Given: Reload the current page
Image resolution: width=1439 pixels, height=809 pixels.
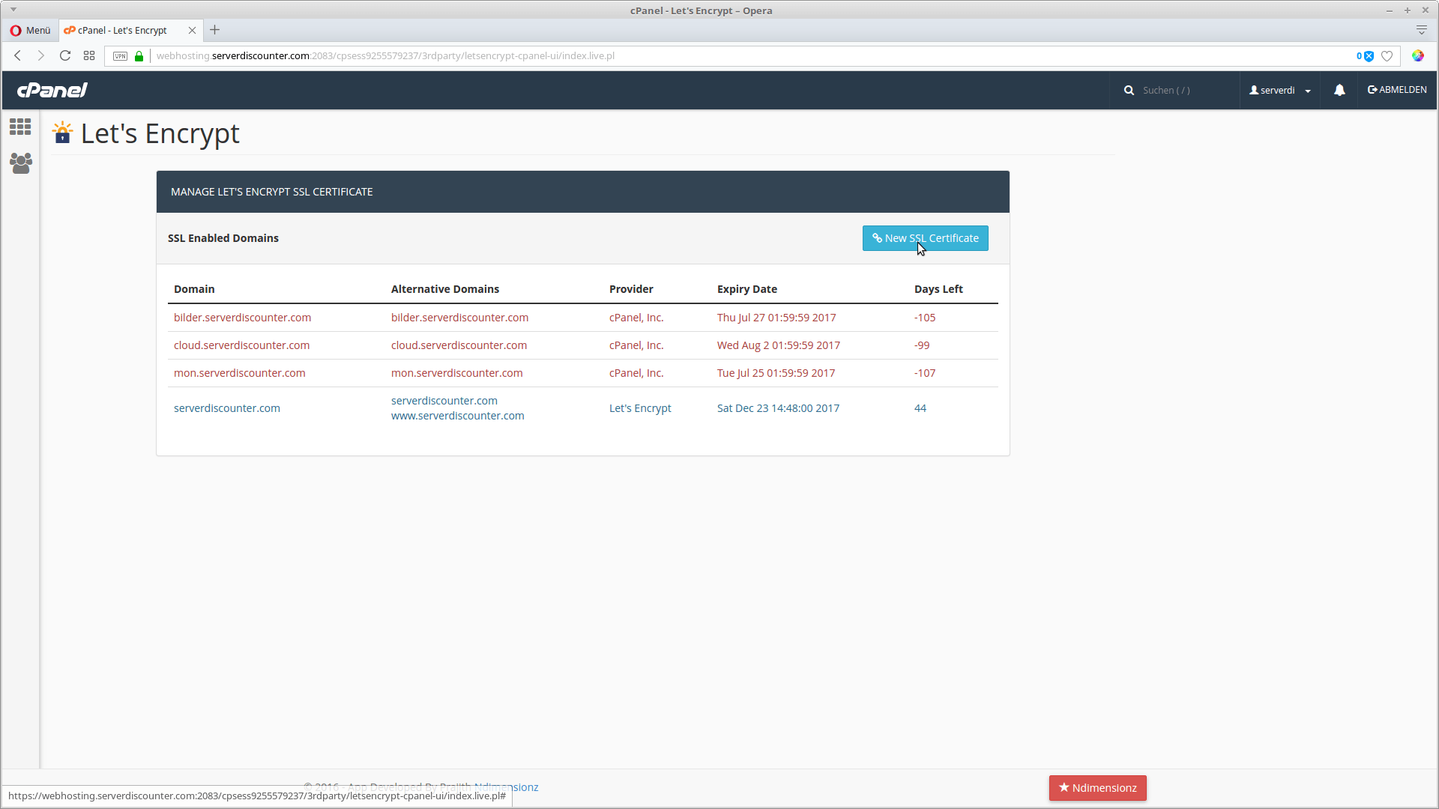Looking at the screenshot, I should 65,55.
